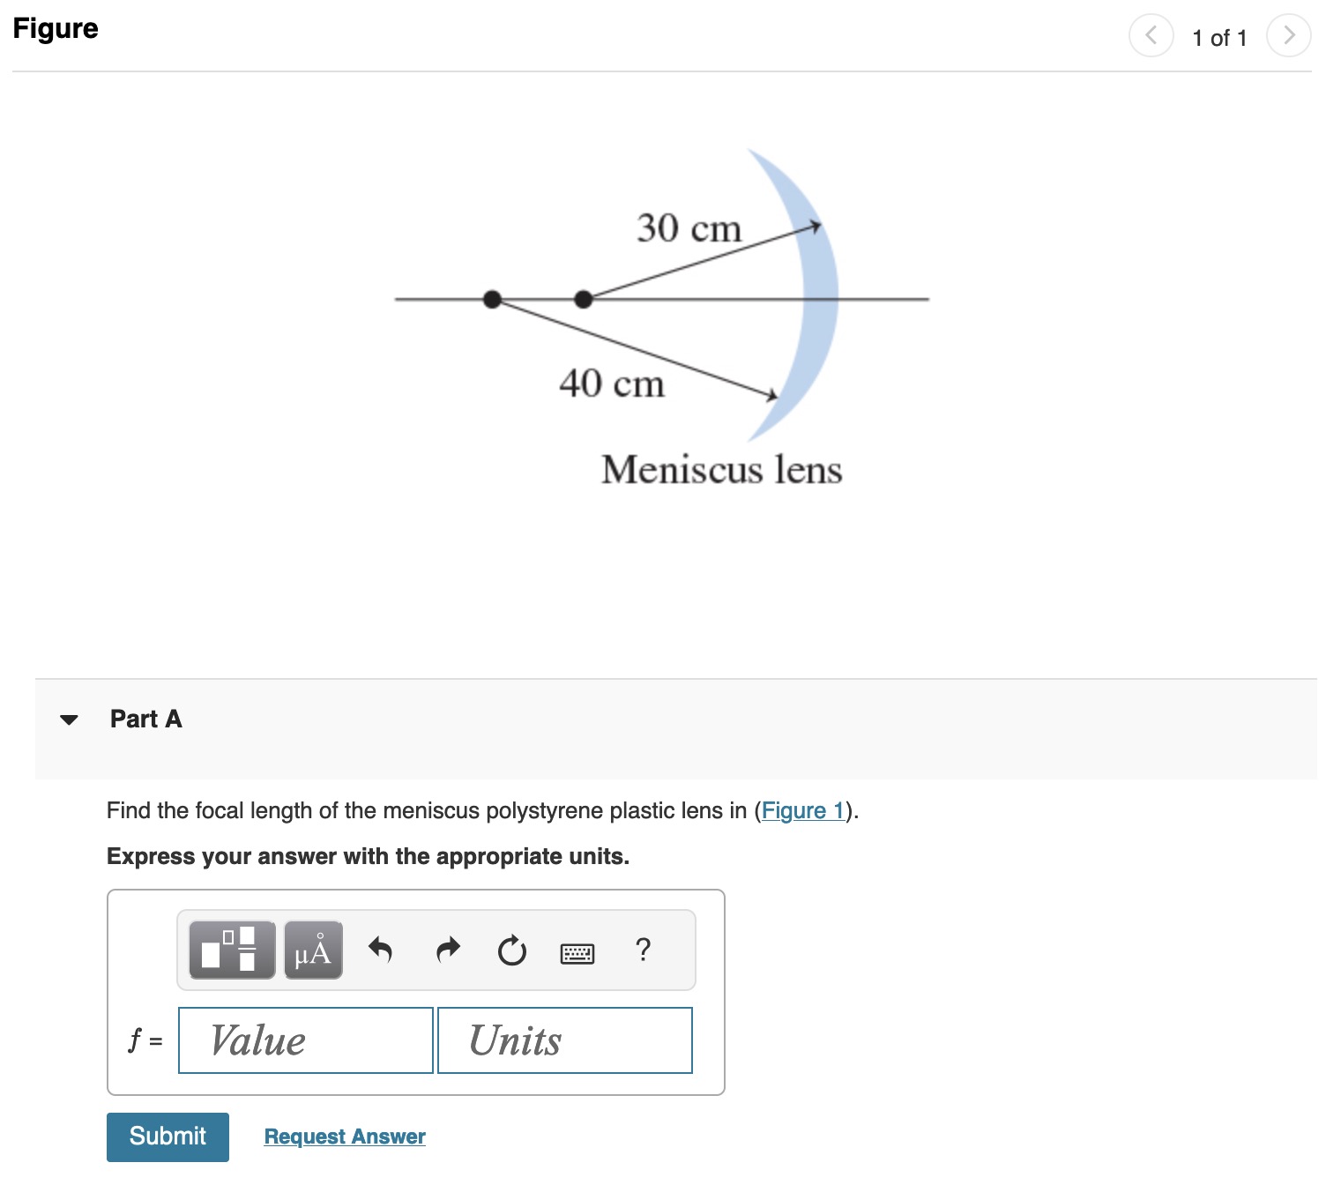Open the equation editor help
1326x1185 pixels.
pos(643,950)
